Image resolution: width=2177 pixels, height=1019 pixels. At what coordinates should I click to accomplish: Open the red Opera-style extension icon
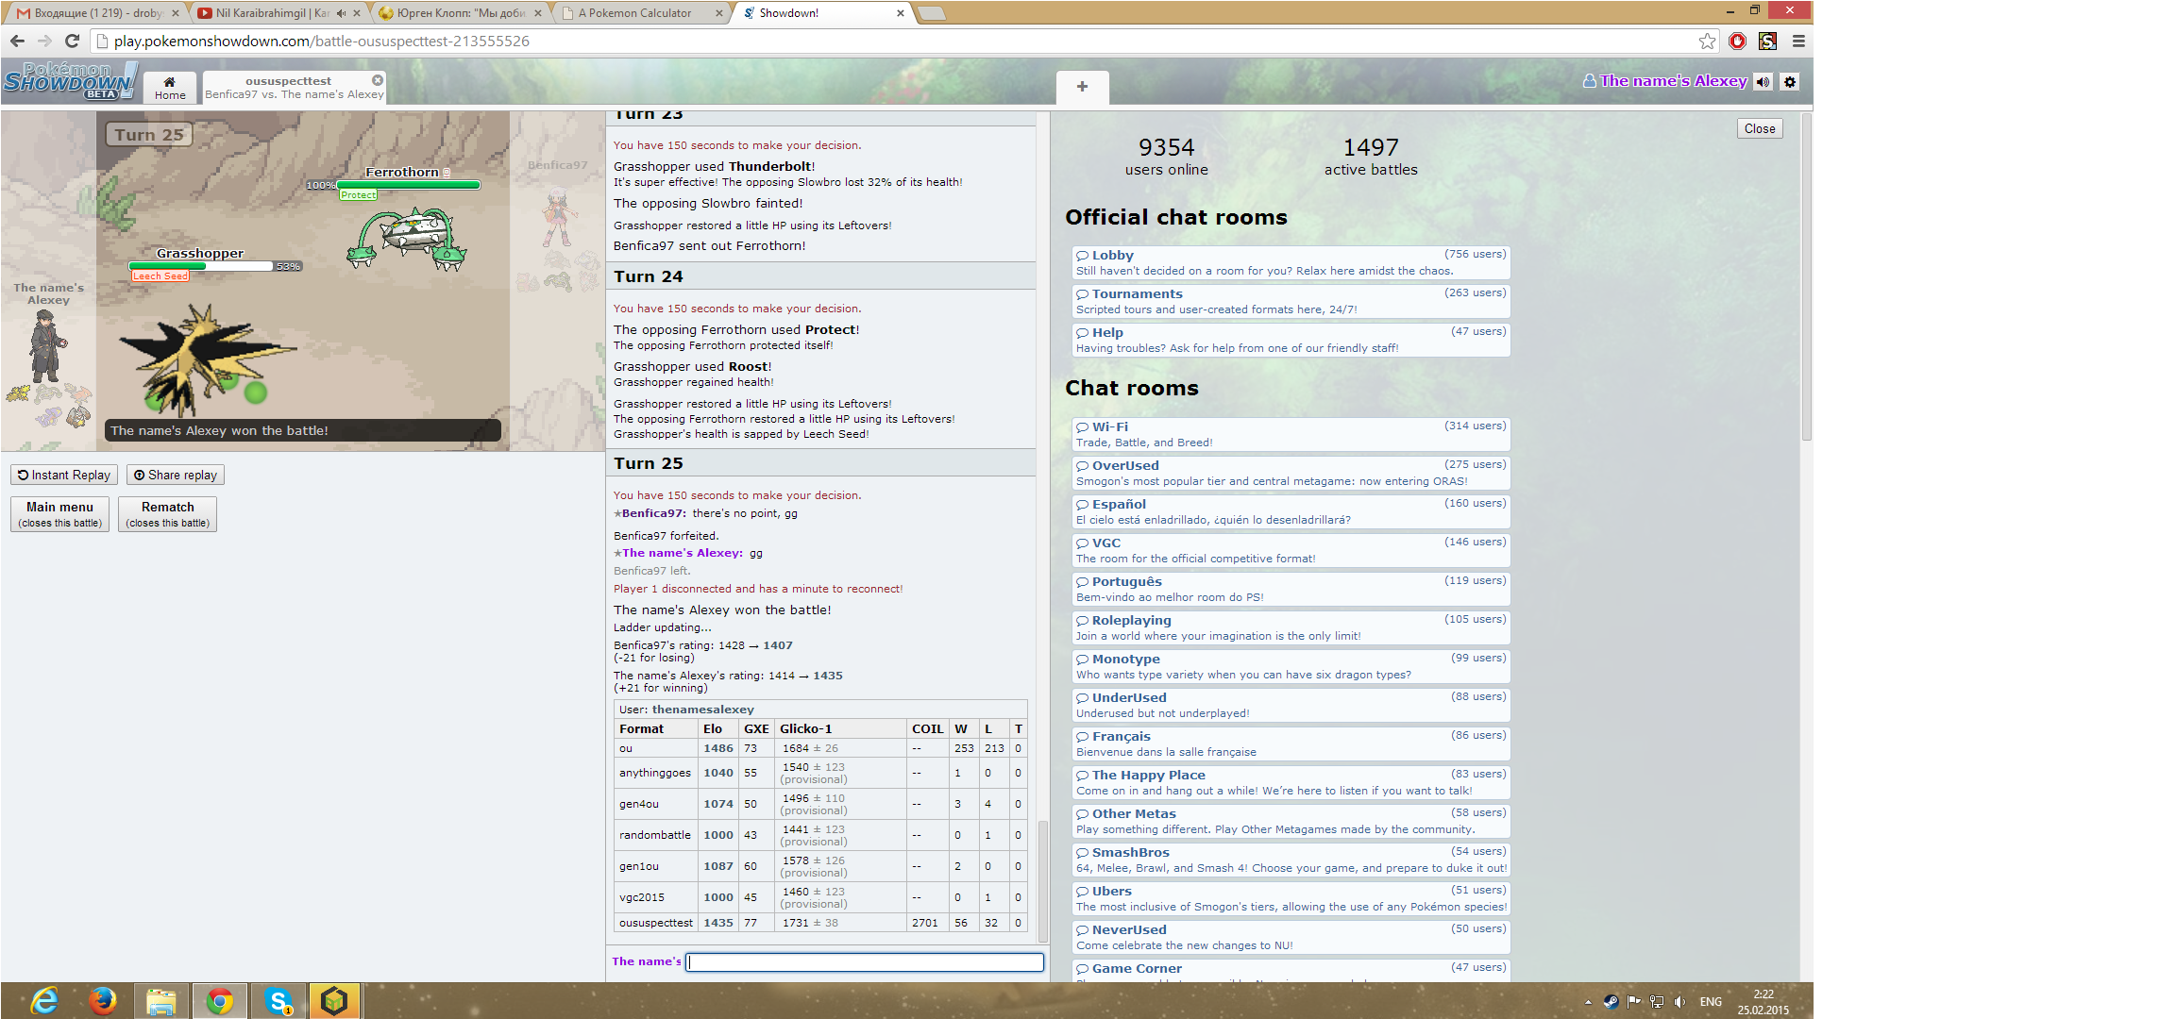(1737, 41)
